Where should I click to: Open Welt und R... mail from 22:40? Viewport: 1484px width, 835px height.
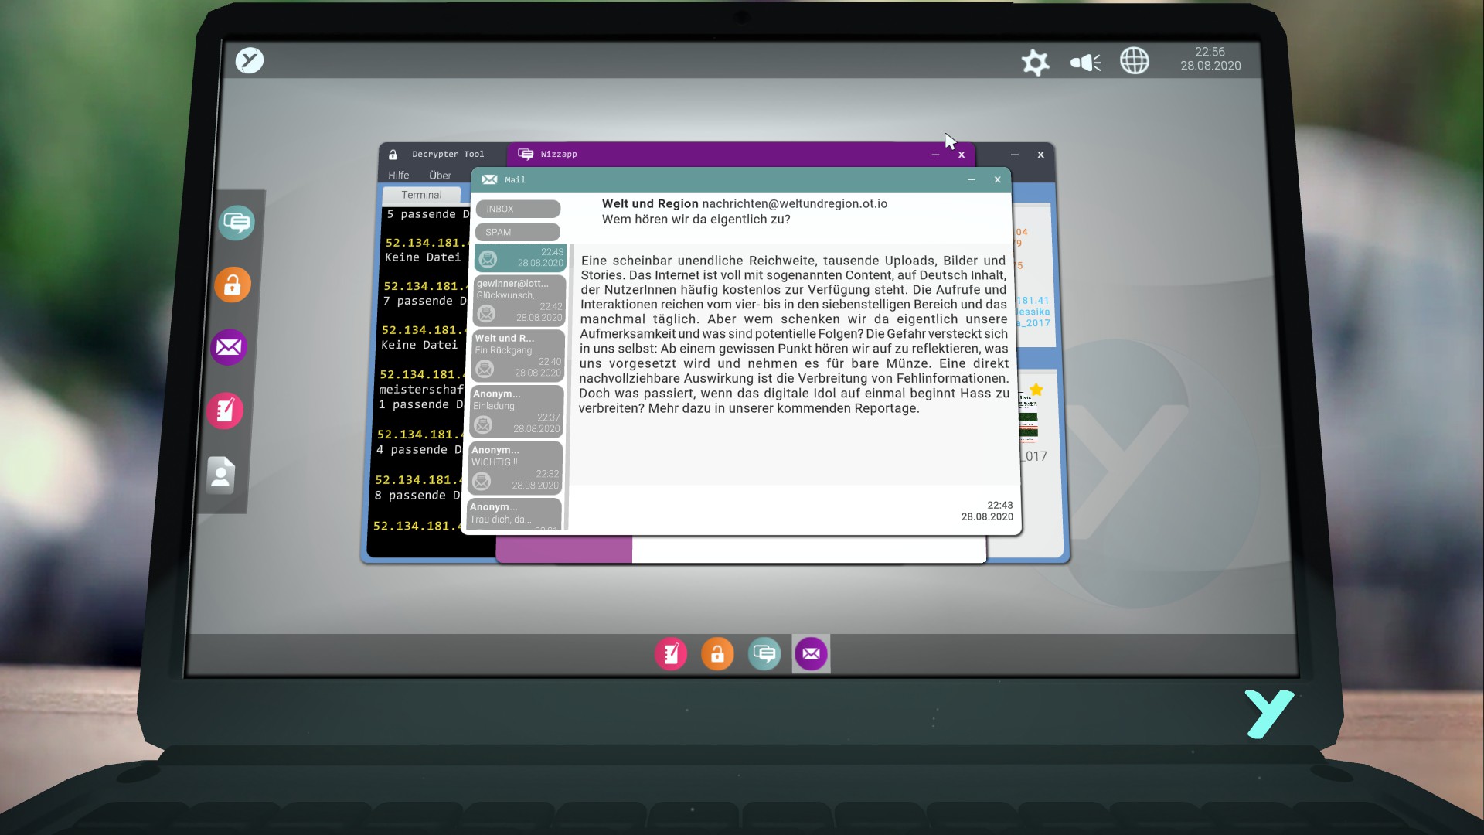(x=518, y=356)
